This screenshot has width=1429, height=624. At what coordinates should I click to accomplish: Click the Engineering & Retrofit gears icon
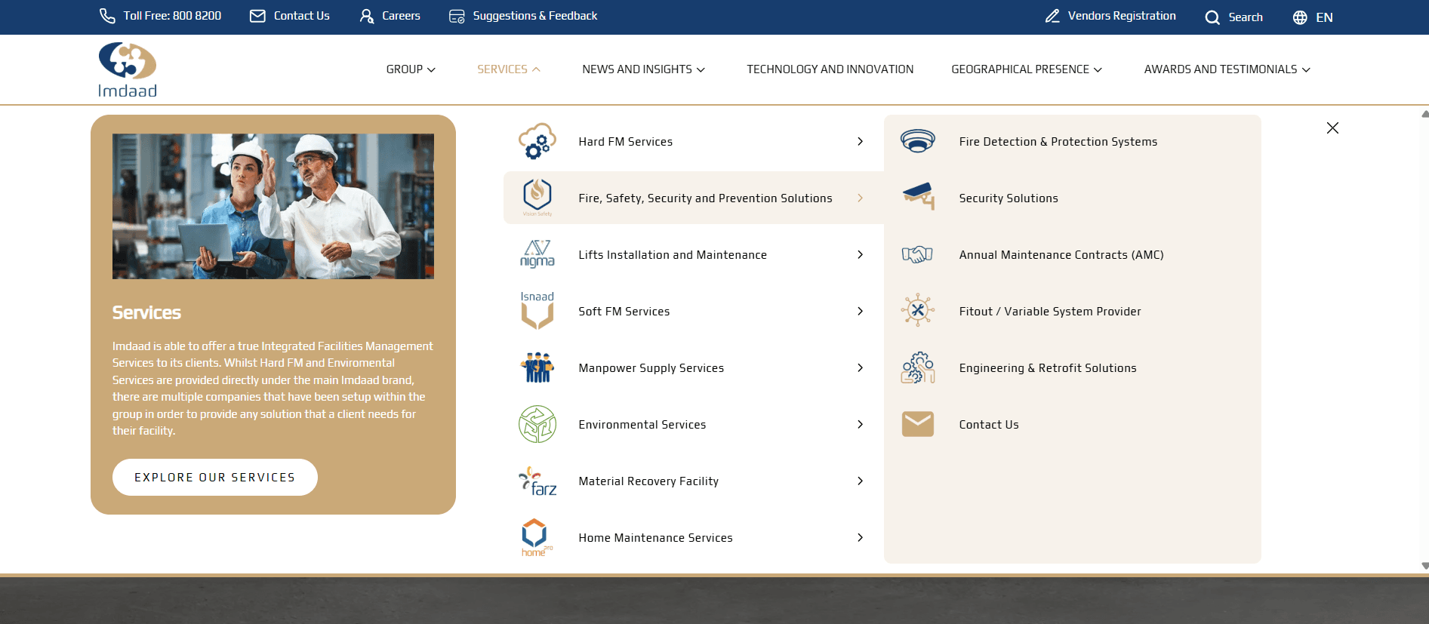click(918, 367)
